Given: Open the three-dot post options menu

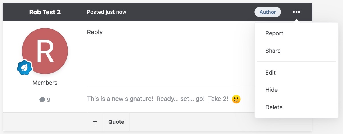Looking at the screenshot, I should [296, 12].
